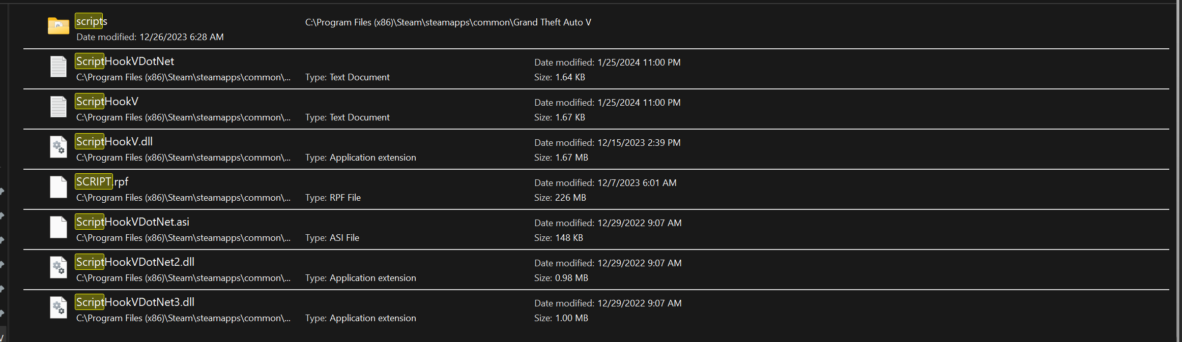Click the ScriptHookVDotNet text document icon
The height and width of the screenshot is (342, 1182).
click(59, 67)
